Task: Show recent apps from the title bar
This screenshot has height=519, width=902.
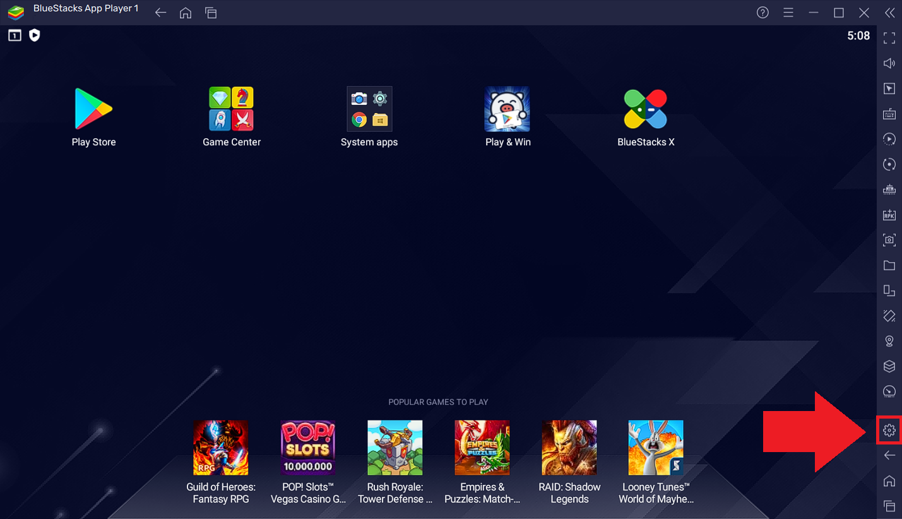Action: (211, 13)
